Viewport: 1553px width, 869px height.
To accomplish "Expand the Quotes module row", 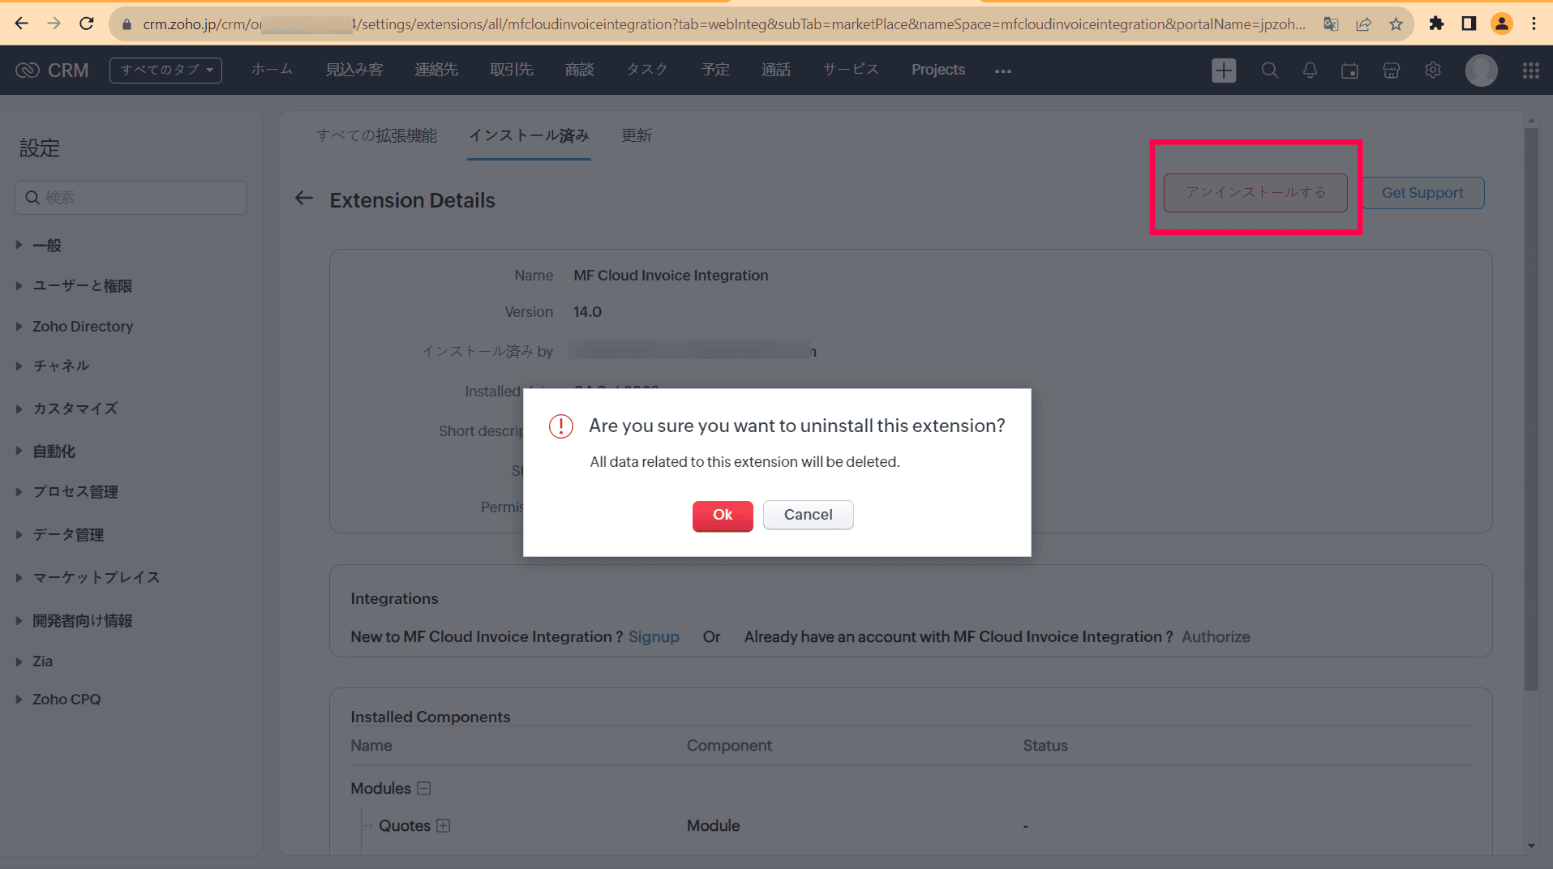I will 443,825.
